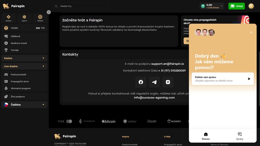Open Oblíbené favorites in the sidebar
The height and width of the screenshot is (146, 260).
point(24,36)
